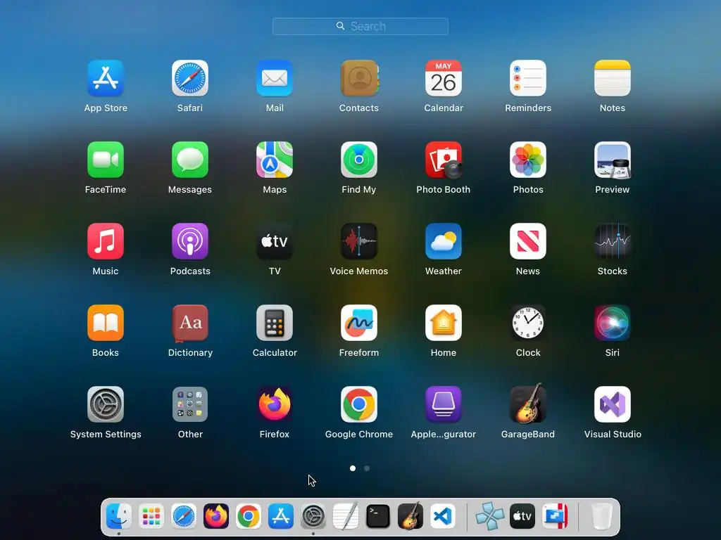Open the Other apps folder
Image resolution: width=721 pixels, height=540 pixels.
(190, 404)
